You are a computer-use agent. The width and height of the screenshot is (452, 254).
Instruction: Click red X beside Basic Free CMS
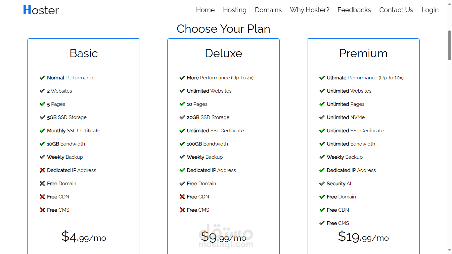(x=42, y=210)
